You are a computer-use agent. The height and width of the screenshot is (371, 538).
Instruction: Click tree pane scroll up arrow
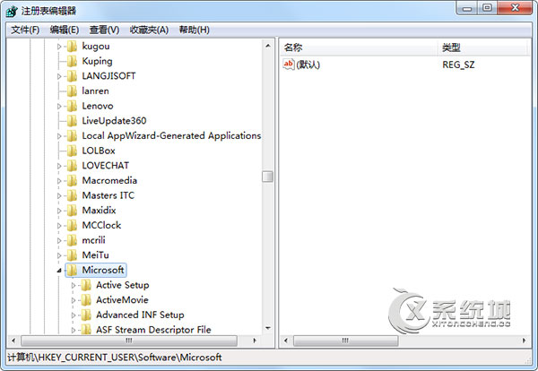268,46
